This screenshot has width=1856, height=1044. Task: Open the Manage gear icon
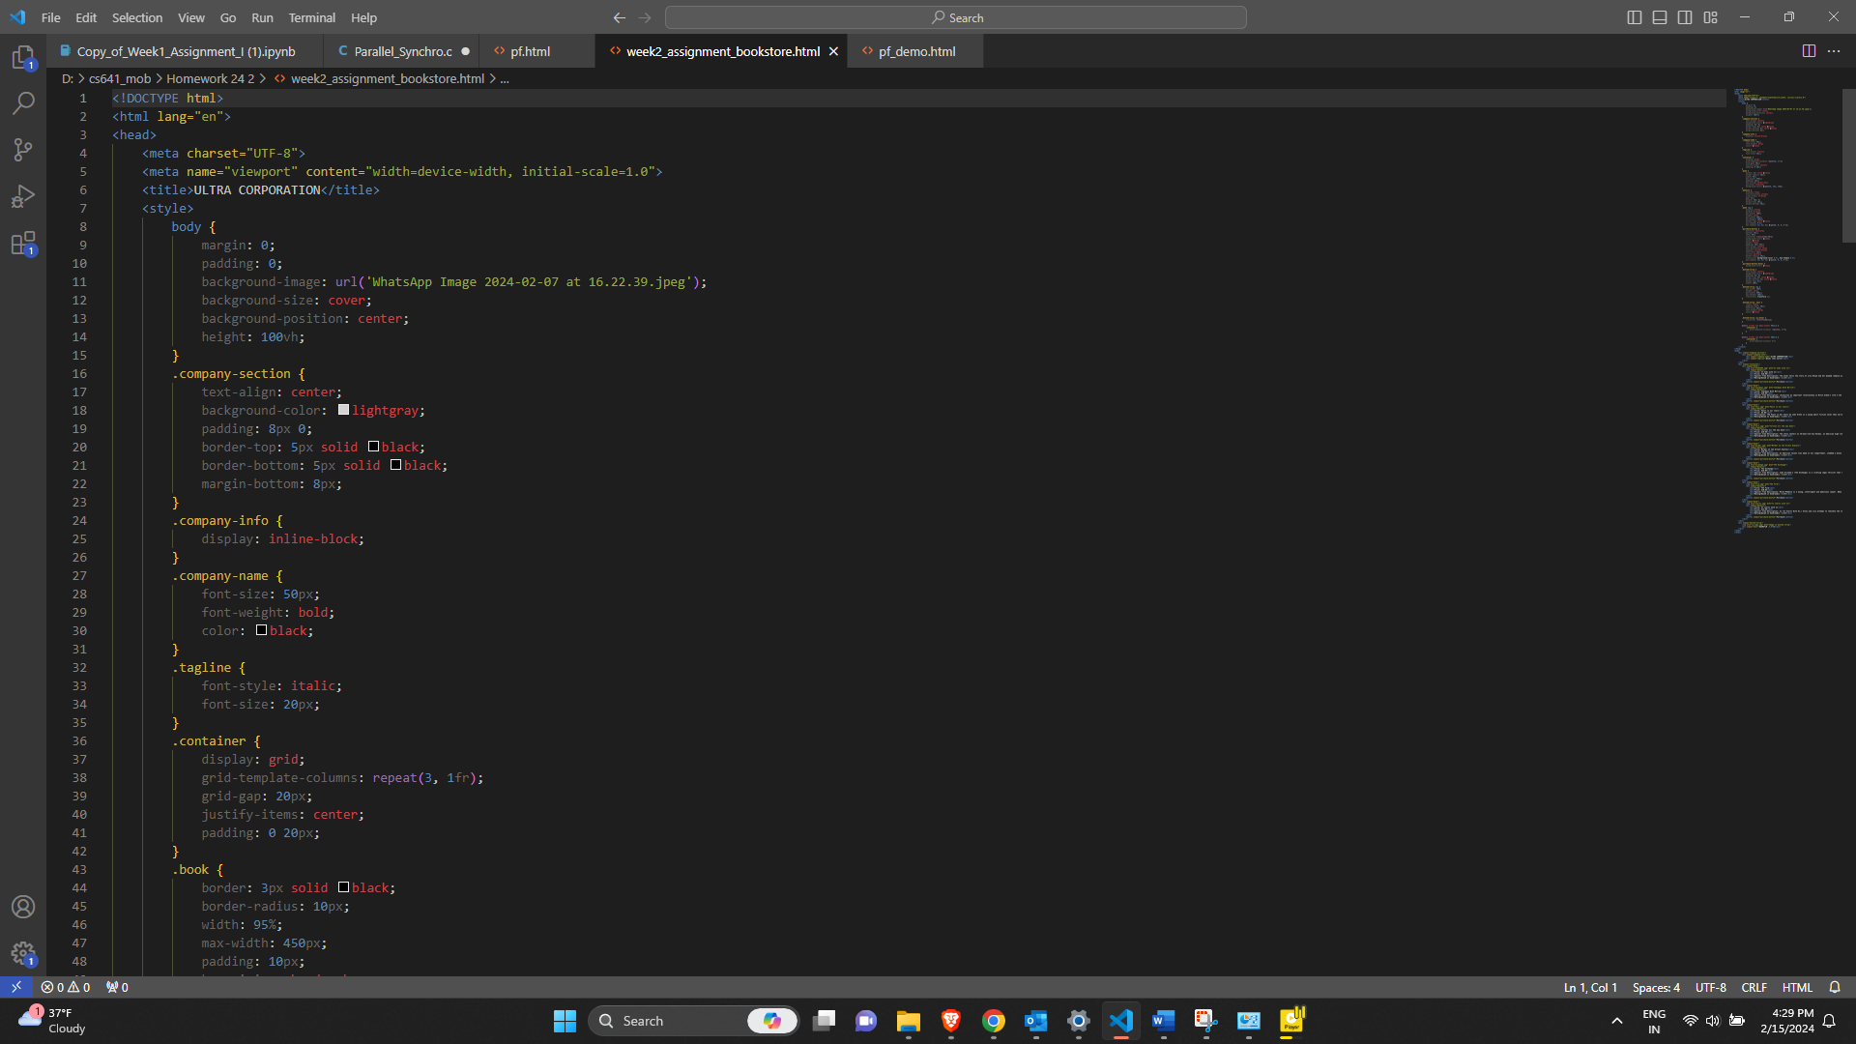point(23,954)
